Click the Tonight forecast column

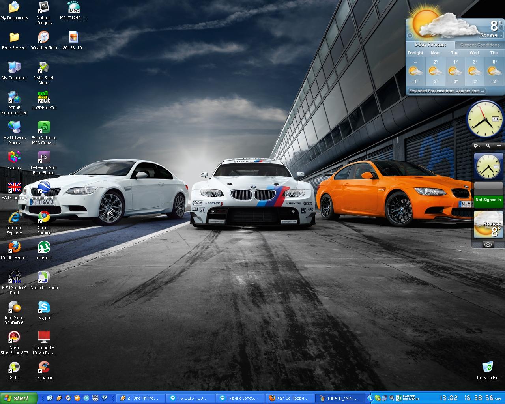point(415,67)
